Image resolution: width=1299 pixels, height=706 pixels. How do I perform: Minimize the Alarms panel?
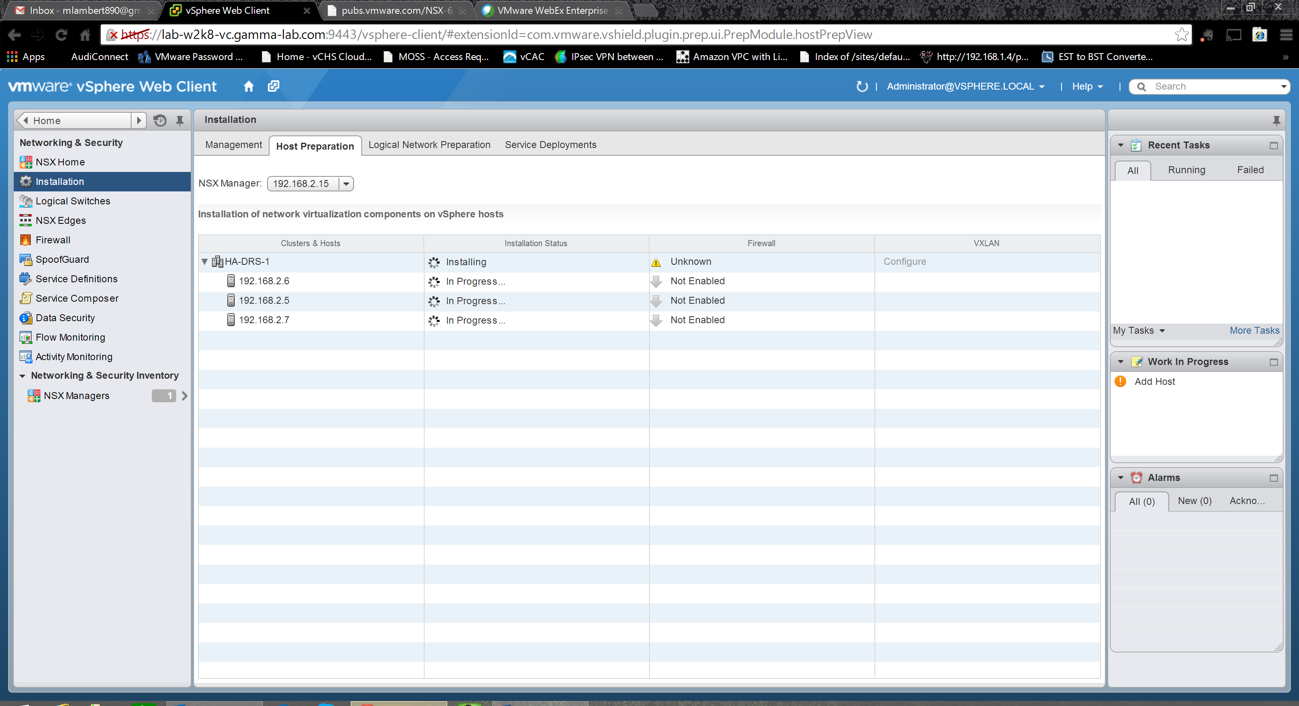pos(1273,478)
